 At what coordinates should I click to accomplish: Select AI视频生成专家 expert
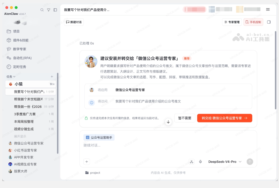[22, 164]
